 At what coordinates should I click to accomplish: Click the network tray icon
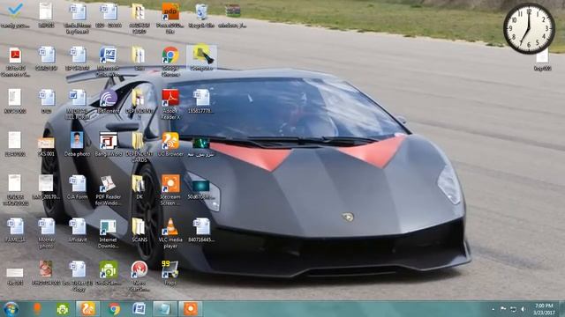tap(513, 309)
